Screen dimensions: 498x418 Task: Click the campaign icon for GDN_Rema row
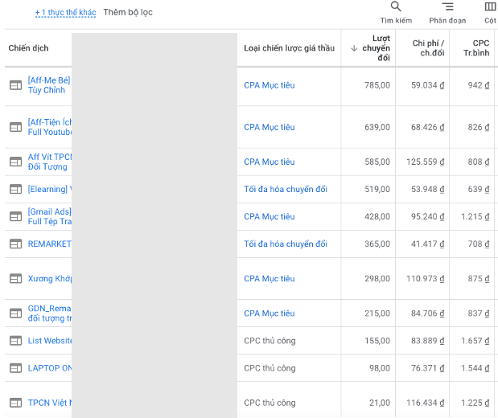[15, 313]
